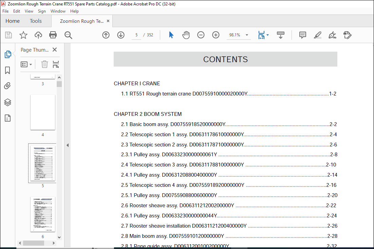Collapse the navigation pane arrow
374x249 pixels.
(x=68, y=145)
